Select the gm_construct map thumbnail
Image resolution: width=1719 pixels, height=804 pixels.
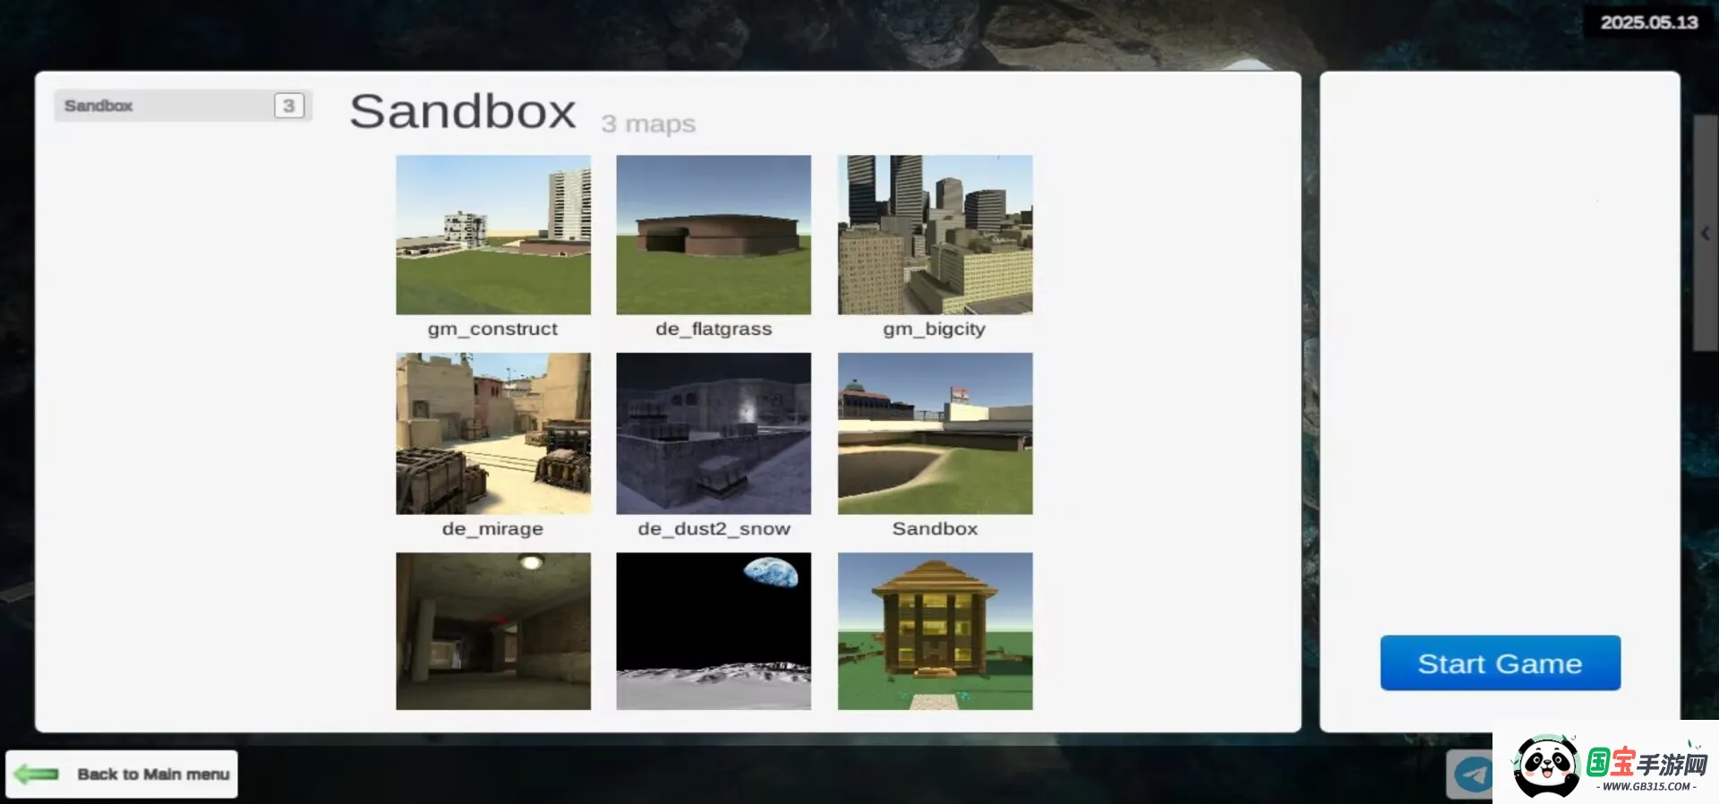493,235
